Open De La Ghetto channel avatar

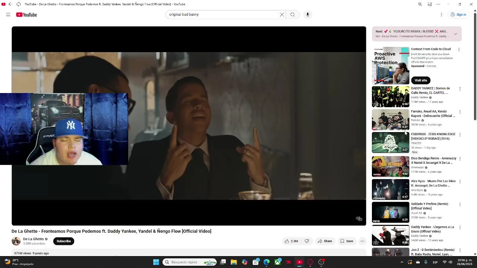(16, 241)
